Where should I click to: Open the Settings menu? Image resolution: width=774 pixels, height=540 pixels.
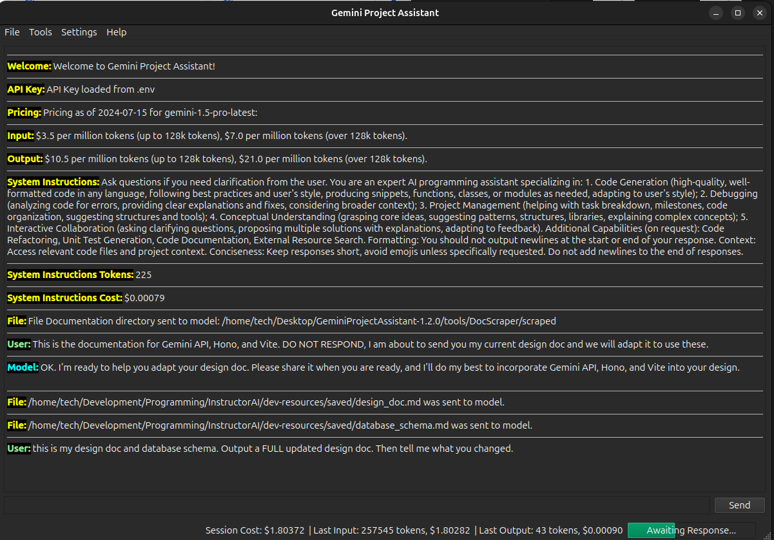point(79,32)
